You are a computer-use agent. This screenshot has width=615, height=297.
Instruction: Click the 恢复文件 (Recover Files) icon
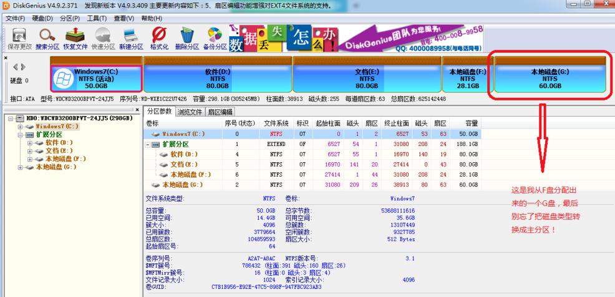pos(75,37)
